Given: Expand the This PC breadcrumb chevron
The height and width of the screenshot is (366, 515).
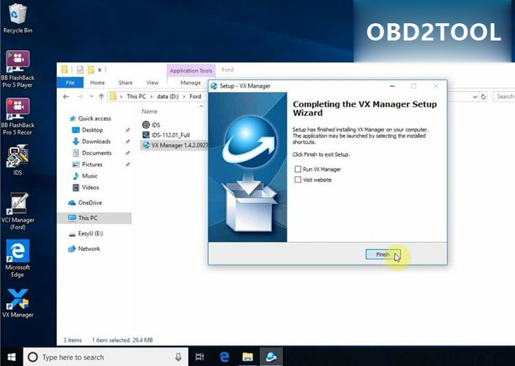Looking at the screenshot, I should [152, 97].
